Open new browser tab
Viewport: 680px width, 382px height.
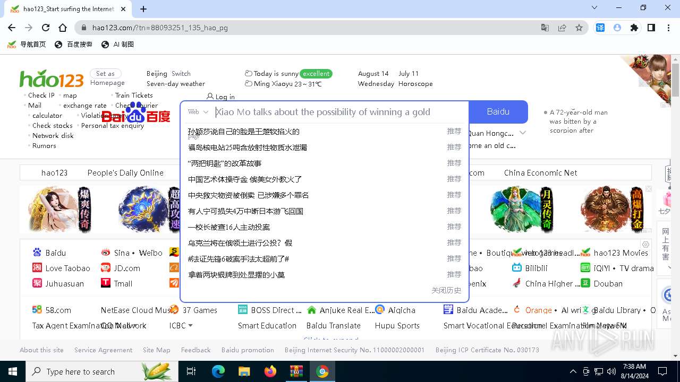tap(143, 9)
